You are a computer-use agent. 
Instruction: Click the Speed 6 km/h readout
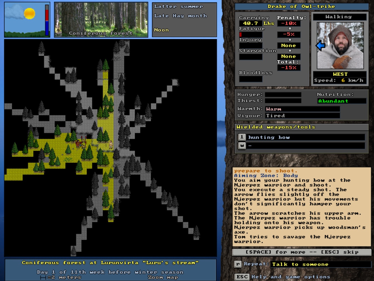pyautogui.click(x=340, y=80)
